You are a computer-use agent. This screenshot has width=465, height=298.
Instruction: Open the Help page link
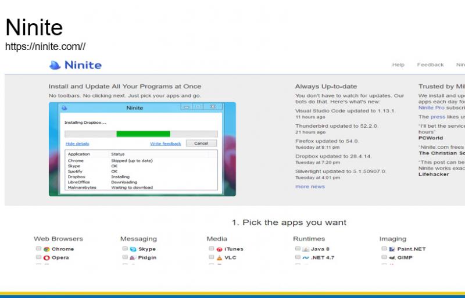point(398,64)
